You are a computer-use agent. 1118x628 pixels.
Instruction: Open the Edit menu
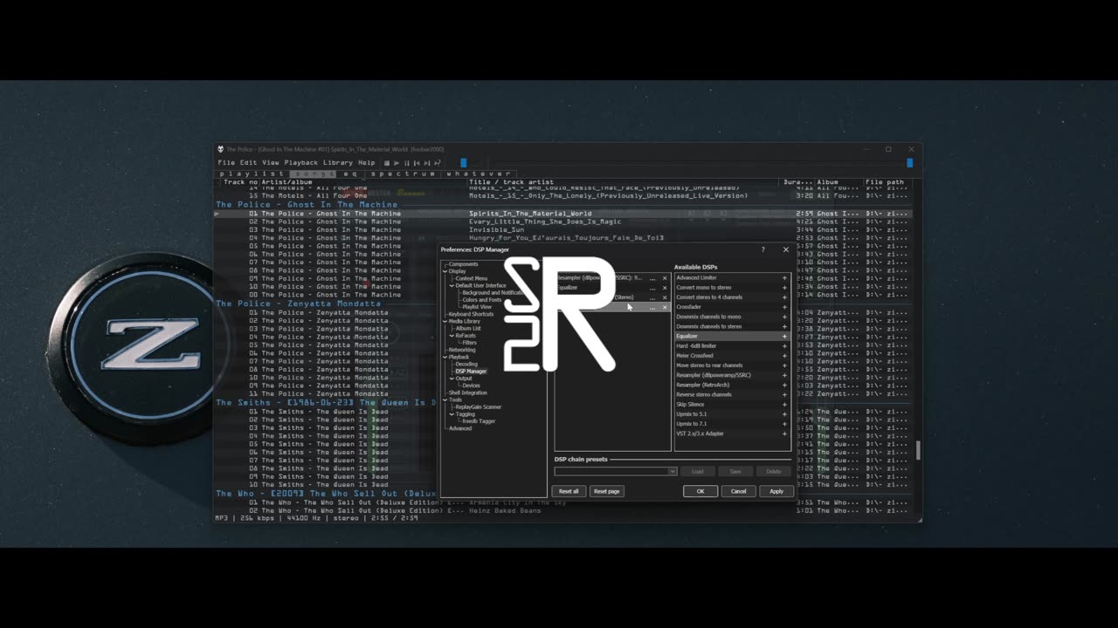(248, 162)
